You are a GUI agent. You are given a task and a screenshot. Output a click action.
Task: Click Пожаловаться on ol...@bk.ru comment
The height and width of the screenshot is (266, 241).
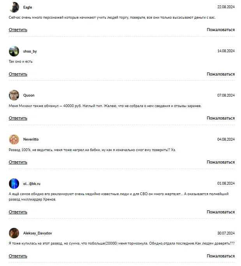click(221, 212)
